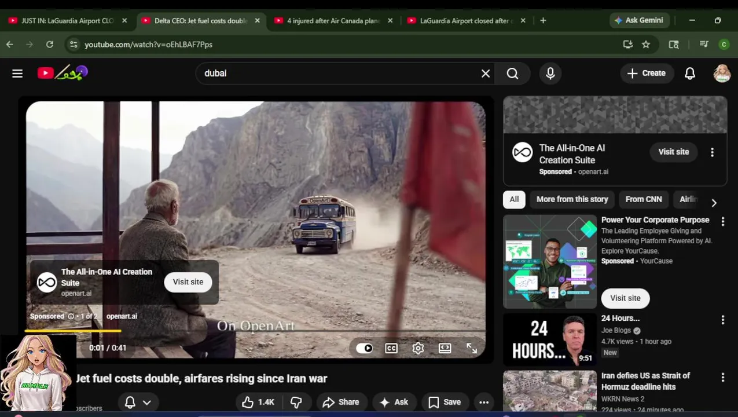Select the 'All' filter chip
This screenshot has width=738, height=417.
(514, 199)
